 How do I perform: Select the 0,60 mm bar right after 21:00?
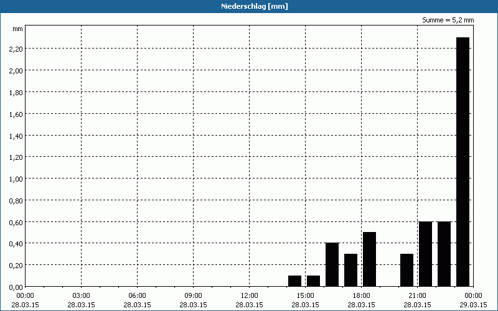coord(425,254)
